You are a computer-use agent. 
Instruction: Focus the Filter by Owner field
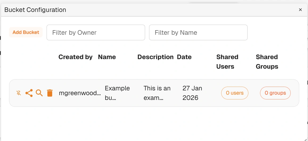pyautogui.click(x=96, y=32)
